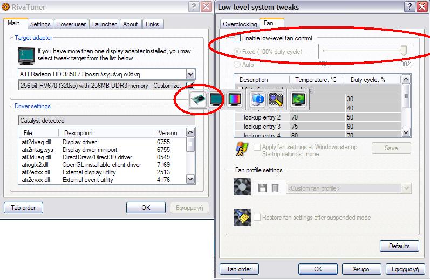Delete fan profile with trash icon
Screen dimensions: 430x280
[x=275, y=188]
